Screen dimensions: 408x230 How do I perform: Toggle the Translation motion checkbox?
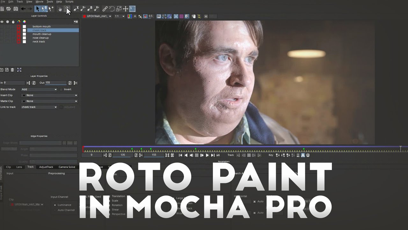point(109,196)
